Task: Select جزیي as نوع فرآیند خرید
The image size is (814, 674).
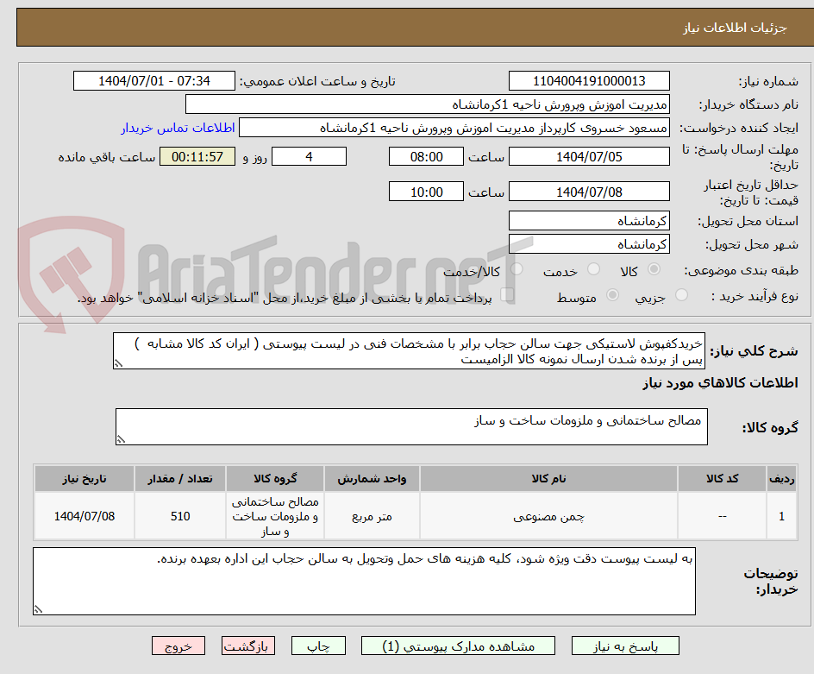Action: (681, 294)
